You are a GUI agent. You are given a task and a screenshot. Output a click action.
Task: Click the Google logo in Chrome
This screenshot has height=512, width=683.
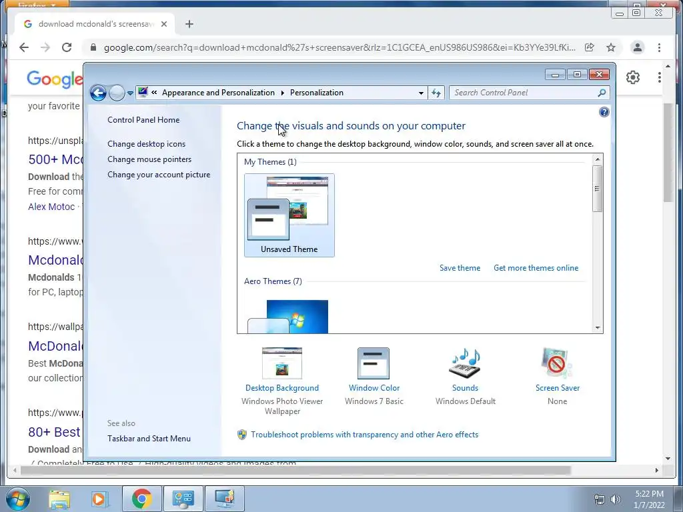click(55, 79)
